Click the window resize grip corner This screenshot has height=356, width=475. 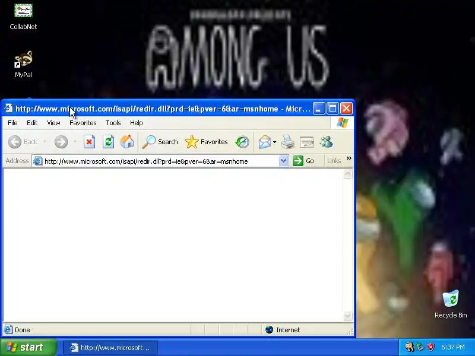[350, 332]
